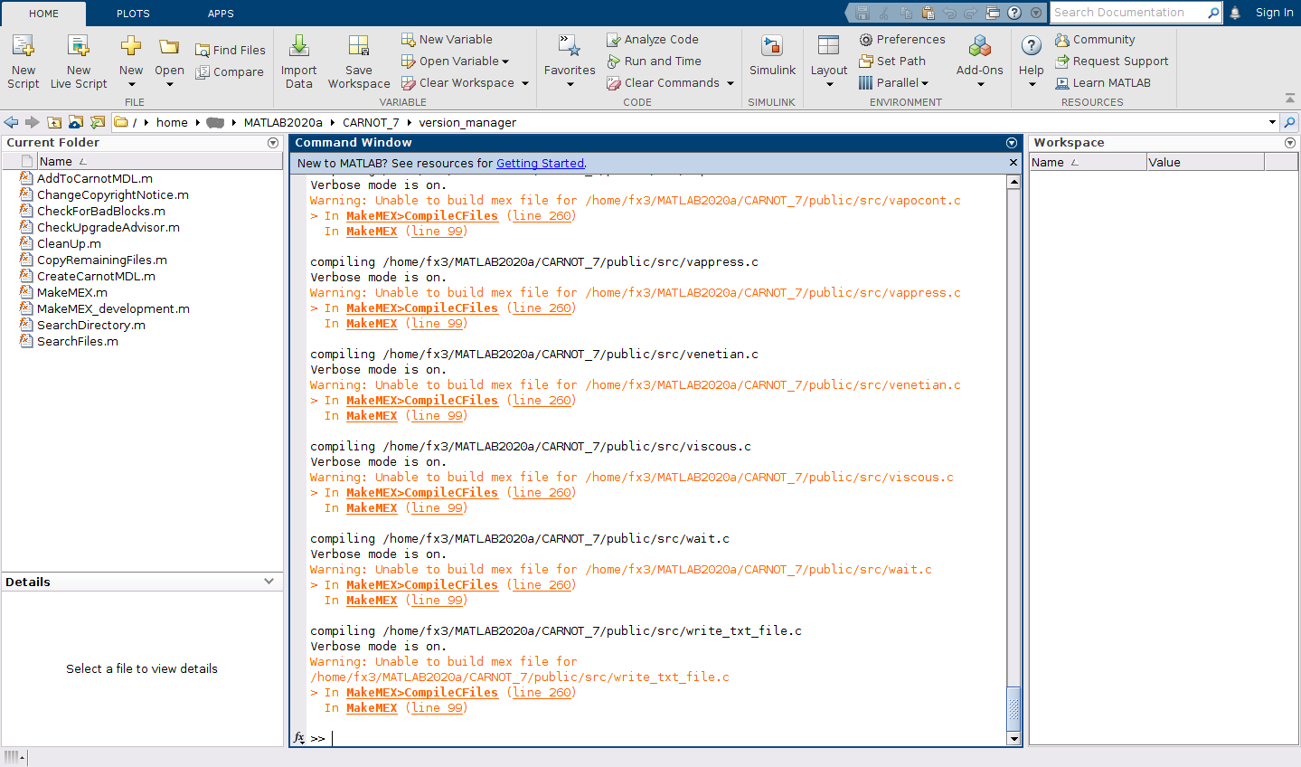Switch to the PLOTS tab
The image size is (1301, 767).
[x=133, y=14]
